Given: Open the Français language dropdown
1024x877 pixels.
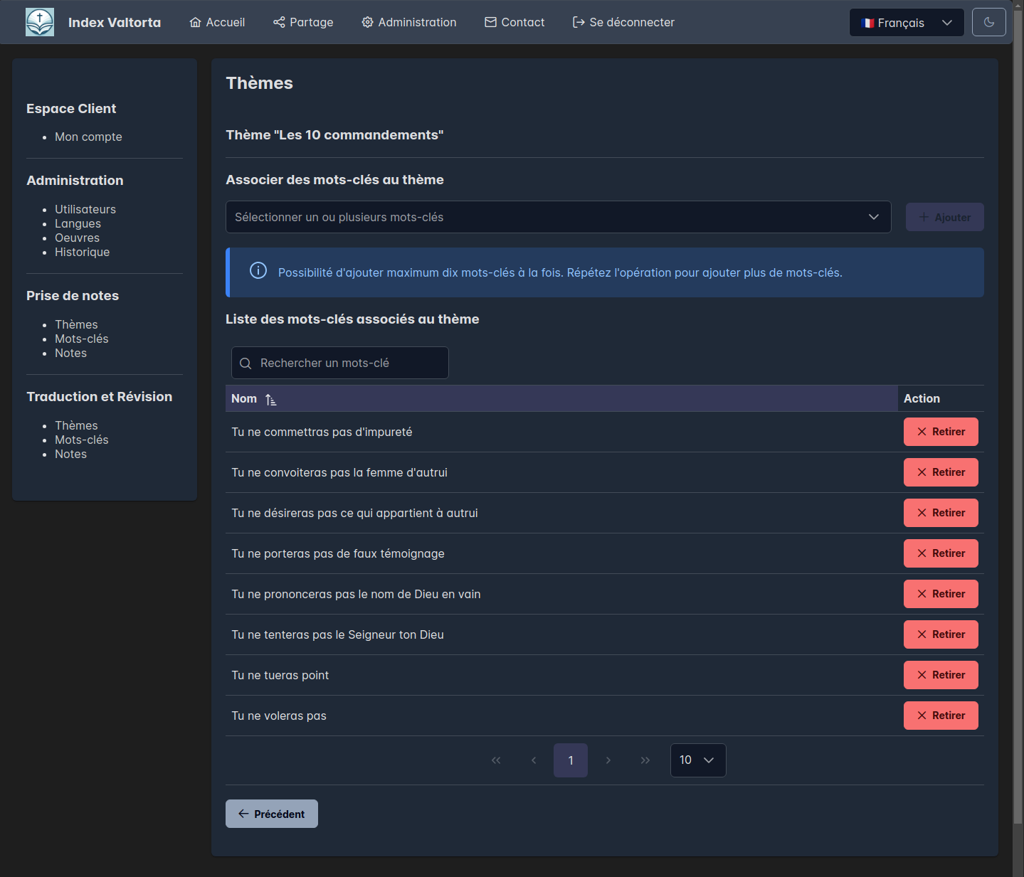Looking at the screenshot, I should pyautogui.click(x=906, y=23).
